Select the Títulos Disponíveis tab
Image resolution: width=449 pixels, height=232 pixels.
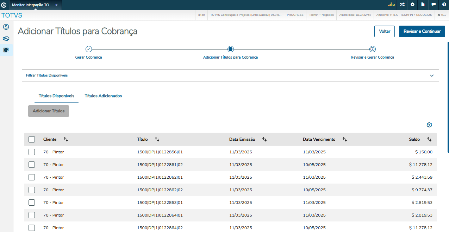56,96
